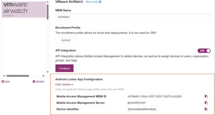Turn off the API Integration toggle
The height and width of the screenshot is (115, 215).
coord(204,51)
